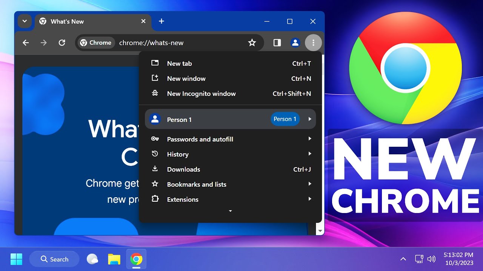Screen dimensions: 483x271
Task: Minimize the Chrome window
Action: pos(267,21)
